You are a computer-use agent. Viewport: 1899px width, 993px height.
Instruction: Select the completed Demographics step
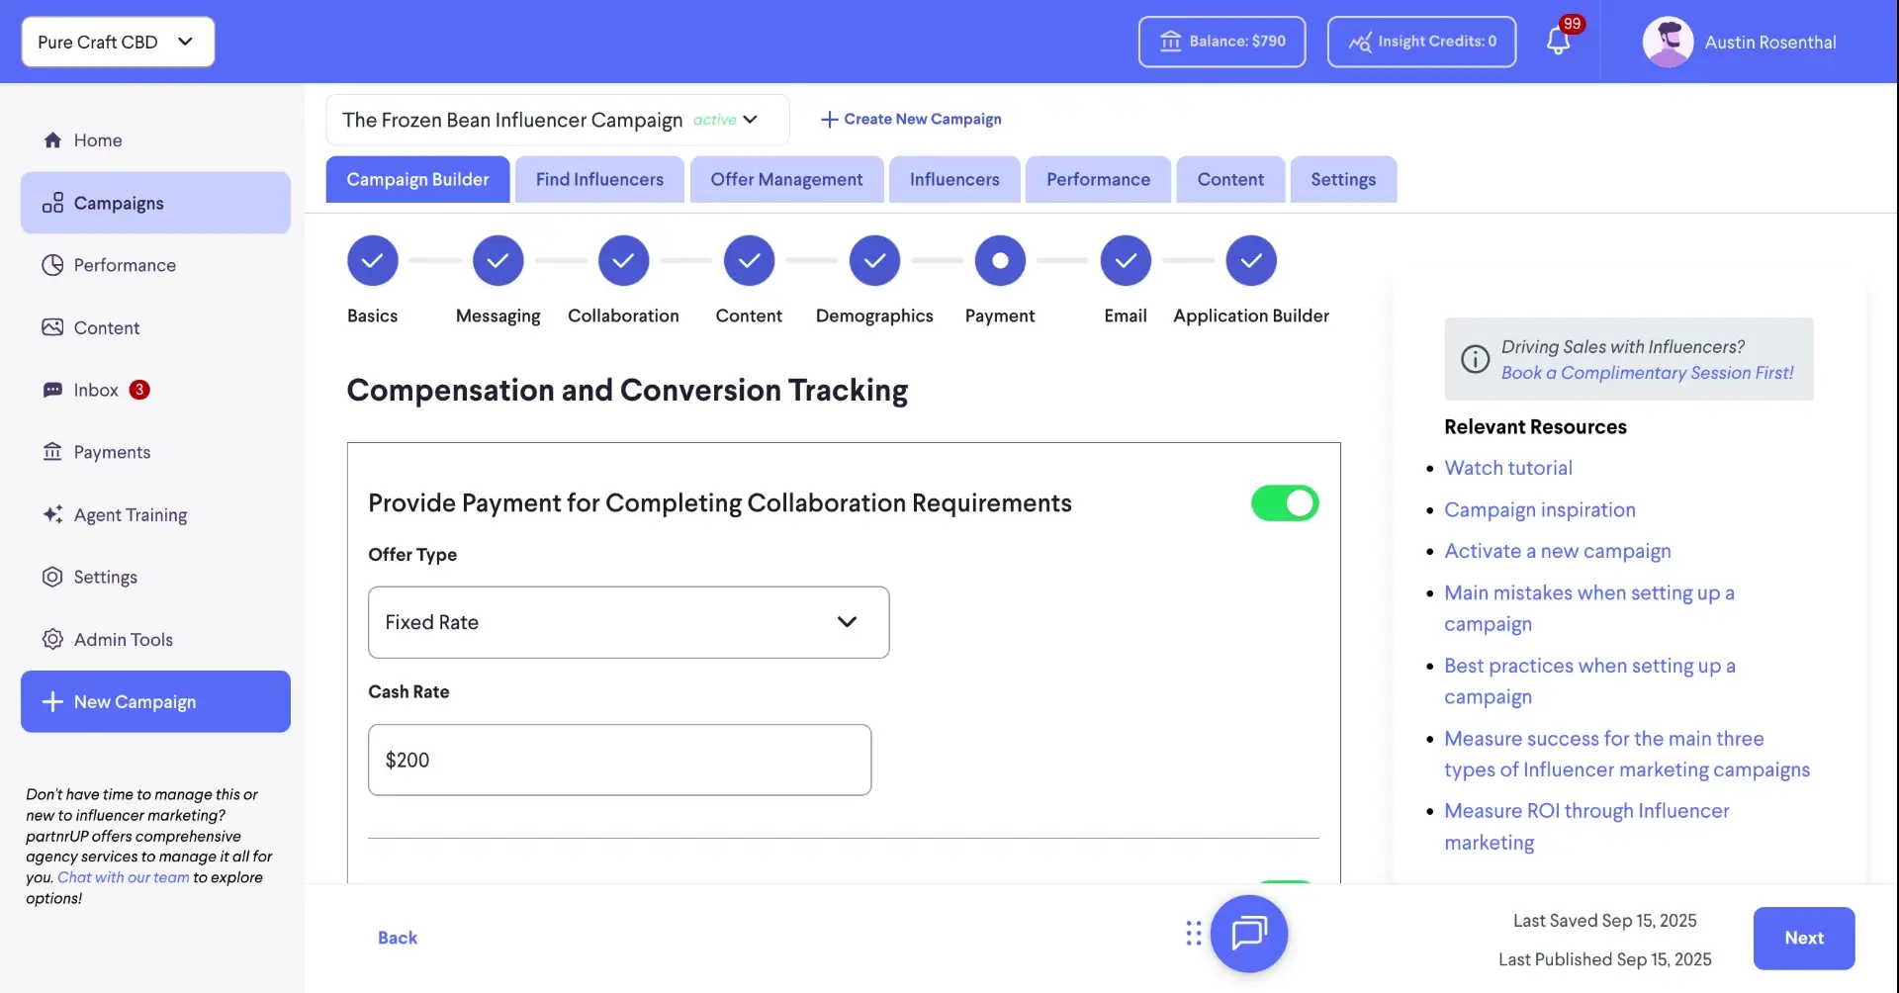tap(874, 260)
